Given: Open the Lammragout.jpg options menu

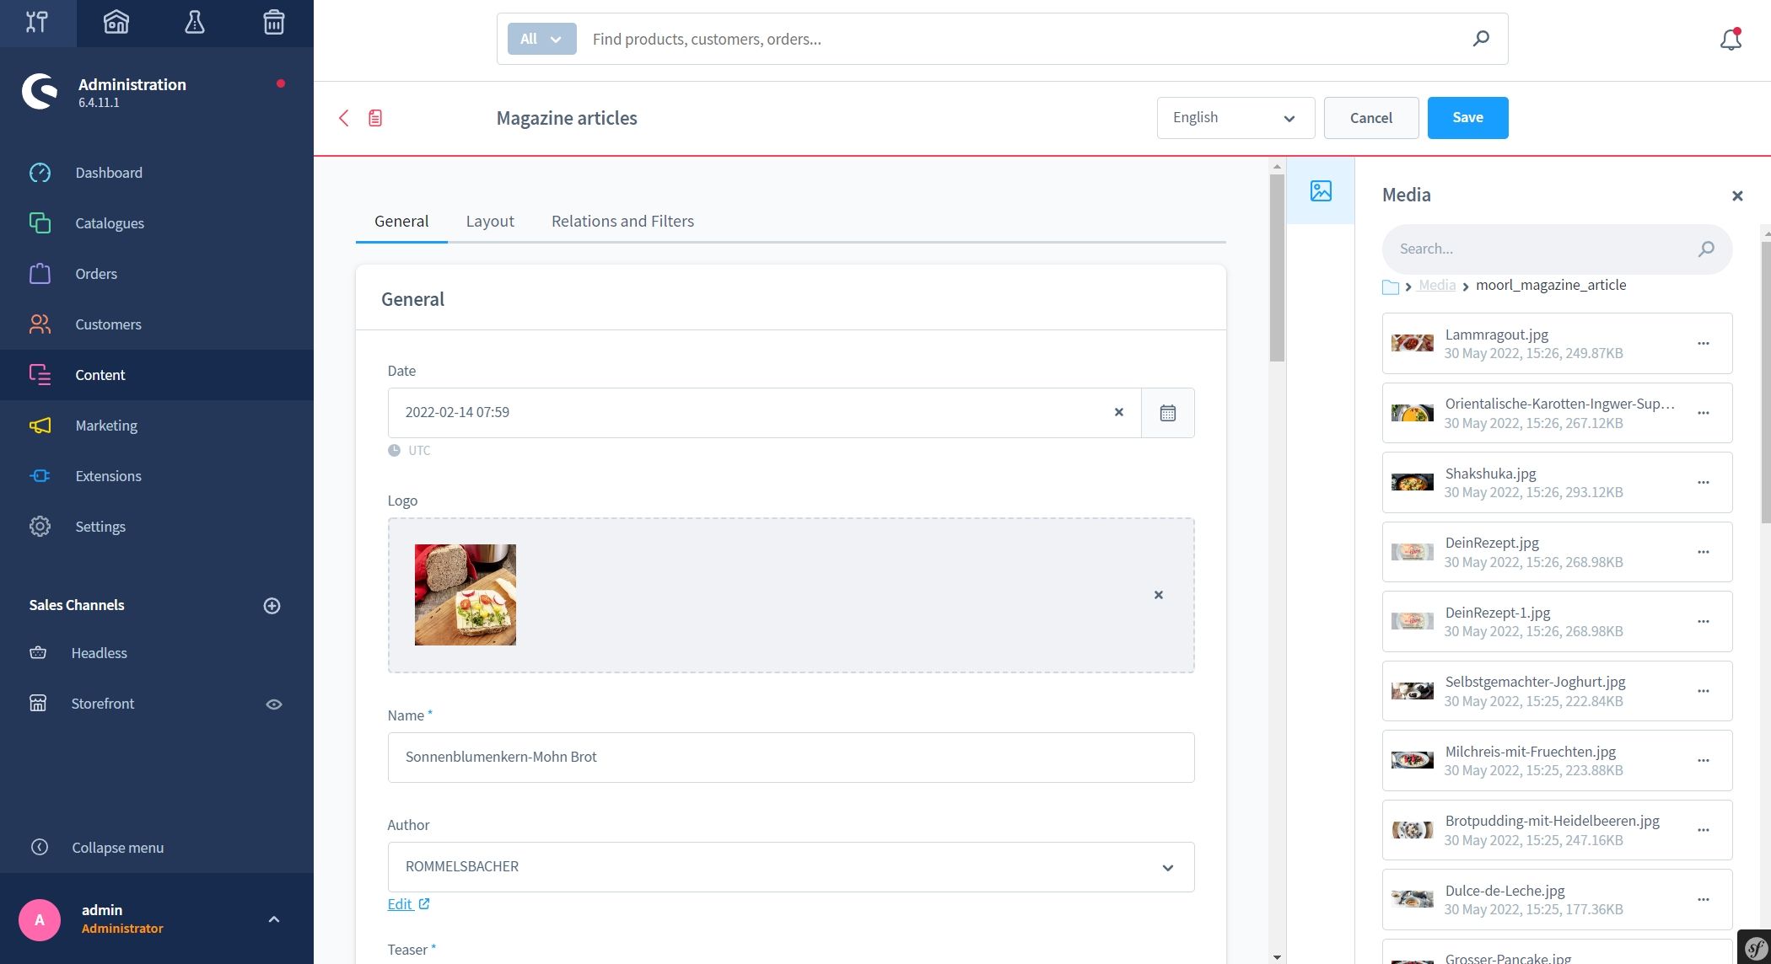Looking at the screenshot, I should coord(1703,344).
